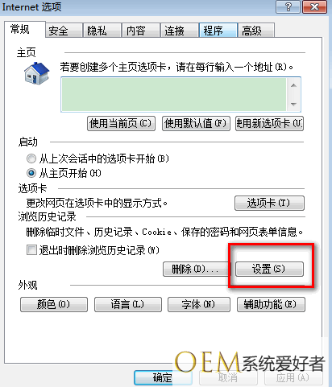
Task: Click the help question mark button
Action: click(x=288, y=6)
